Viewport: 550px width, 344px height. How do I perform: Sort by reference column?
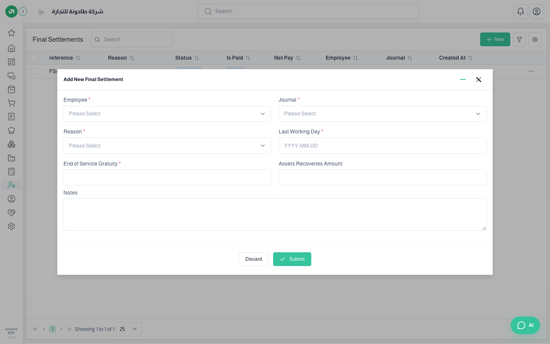65,58
